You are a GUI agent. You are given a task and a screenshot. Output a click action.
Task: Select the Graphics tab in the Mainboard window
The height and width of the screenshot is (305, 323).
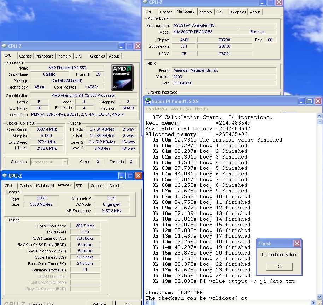pyautogui.click(x=238, y=12)
